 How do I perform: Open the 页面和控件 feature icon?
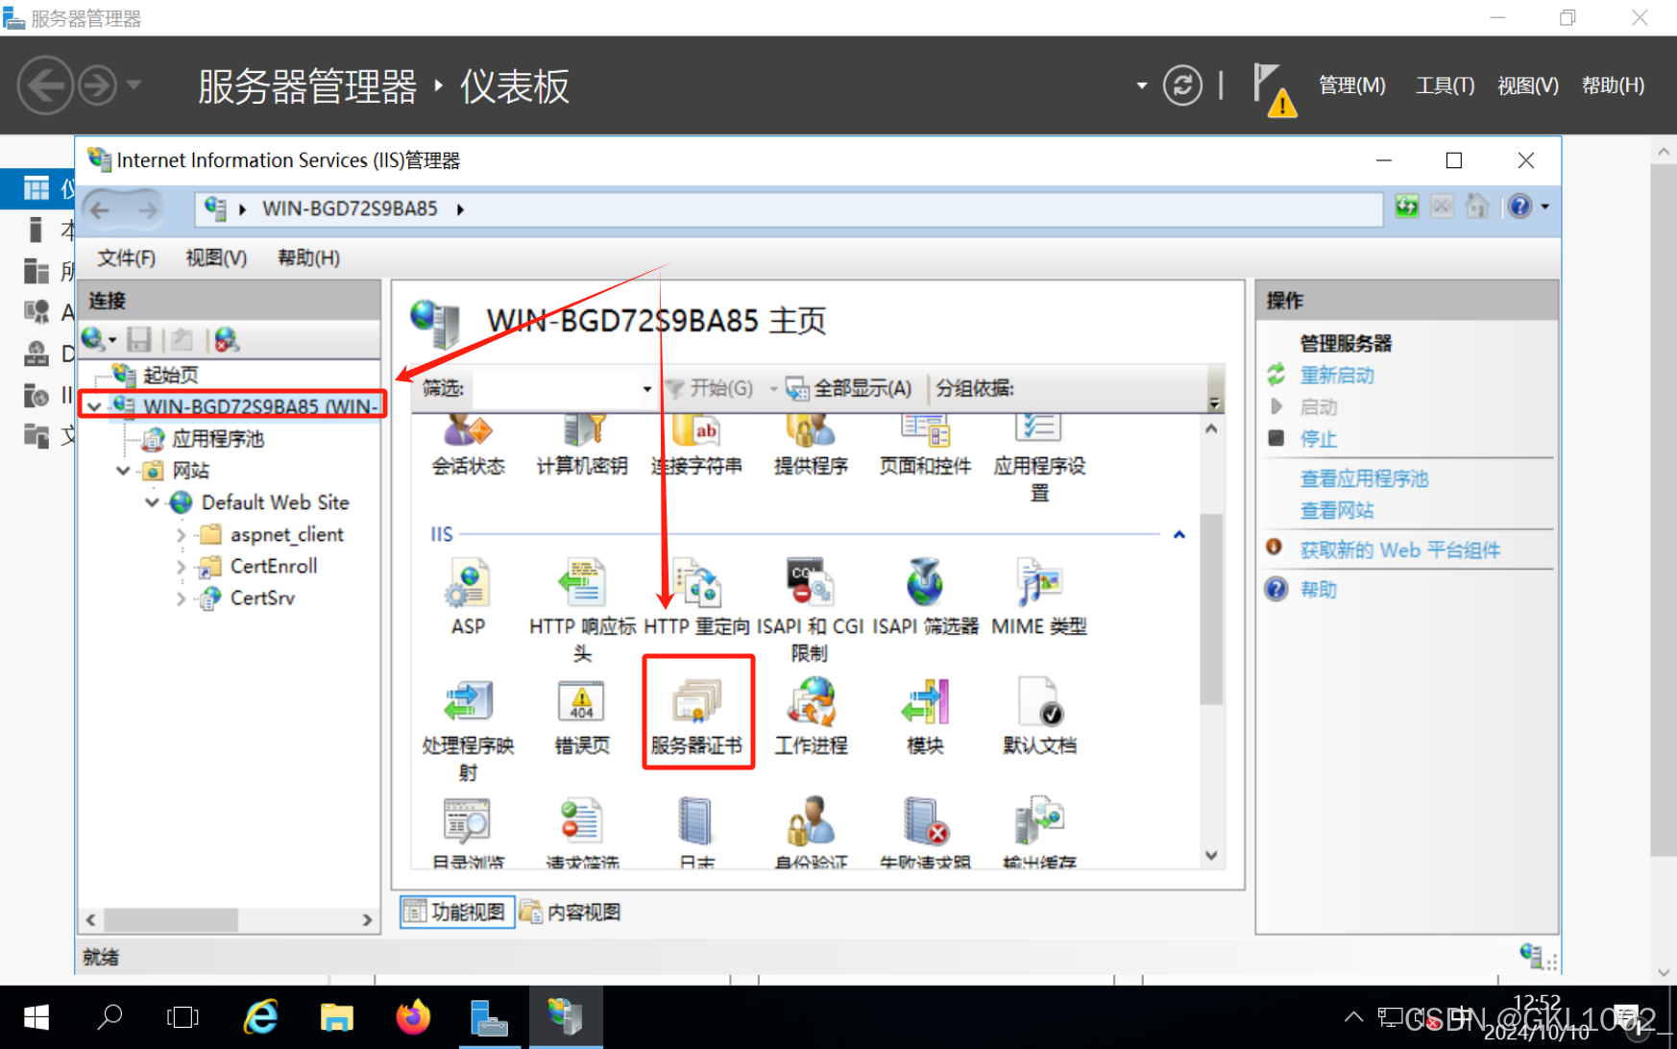(925, 446)
